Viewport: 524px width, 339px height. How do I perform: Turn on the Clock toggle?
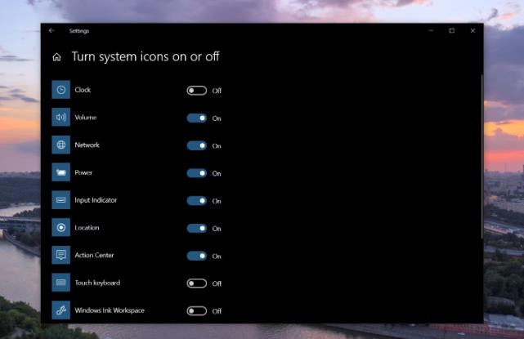click(x=197, y=91)
